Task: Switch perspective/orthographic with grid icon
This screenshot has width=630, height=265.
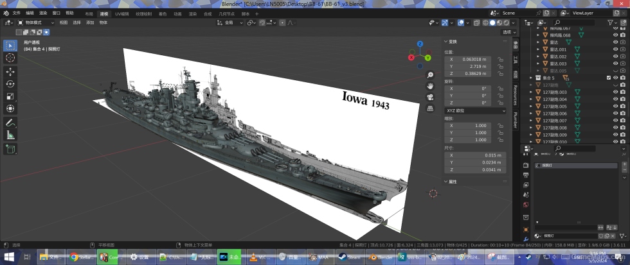Action: (430, 108)
